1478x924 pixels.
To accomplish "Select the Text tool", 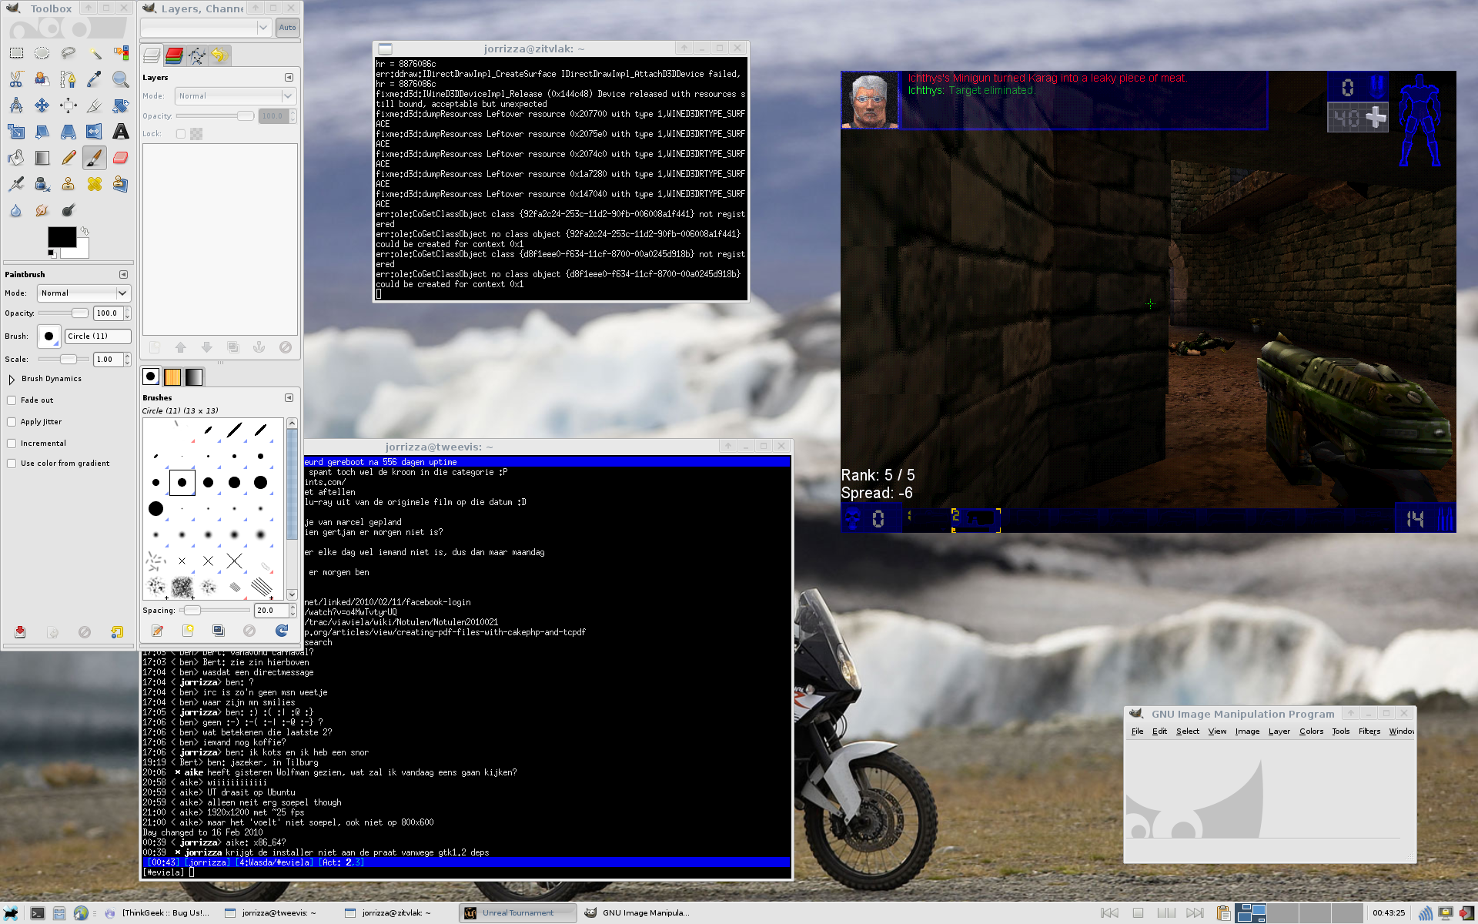I will click(x=121, y=132).
